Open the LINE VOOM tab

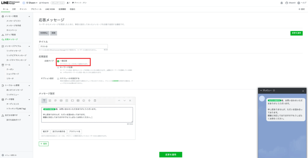coord(46,9)
